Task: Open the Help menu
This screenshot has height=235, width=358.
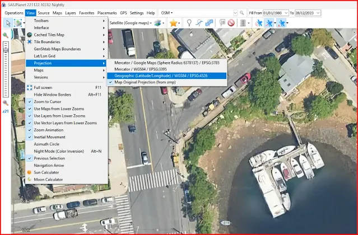Action: coord(151,13)
